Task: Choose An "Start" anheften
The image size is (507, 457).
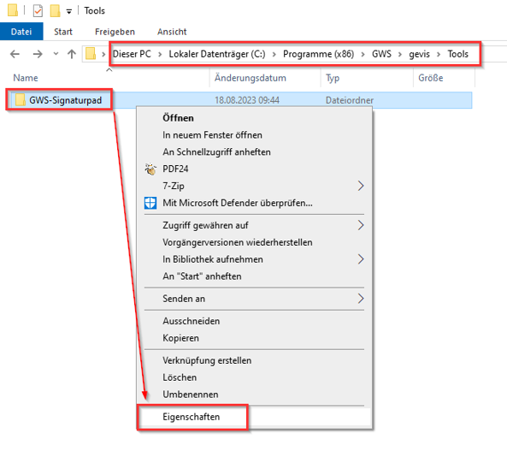Action: pos(254,276)
